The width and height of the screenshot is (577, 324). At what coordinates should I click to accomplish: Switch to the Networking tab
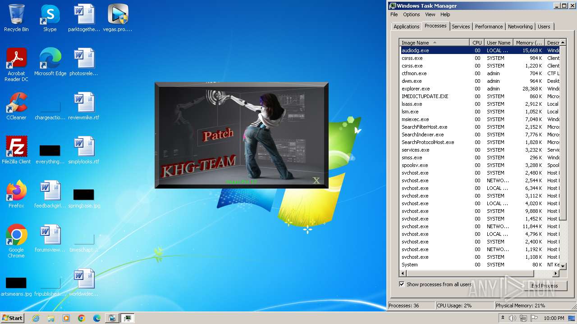(520, 27)
